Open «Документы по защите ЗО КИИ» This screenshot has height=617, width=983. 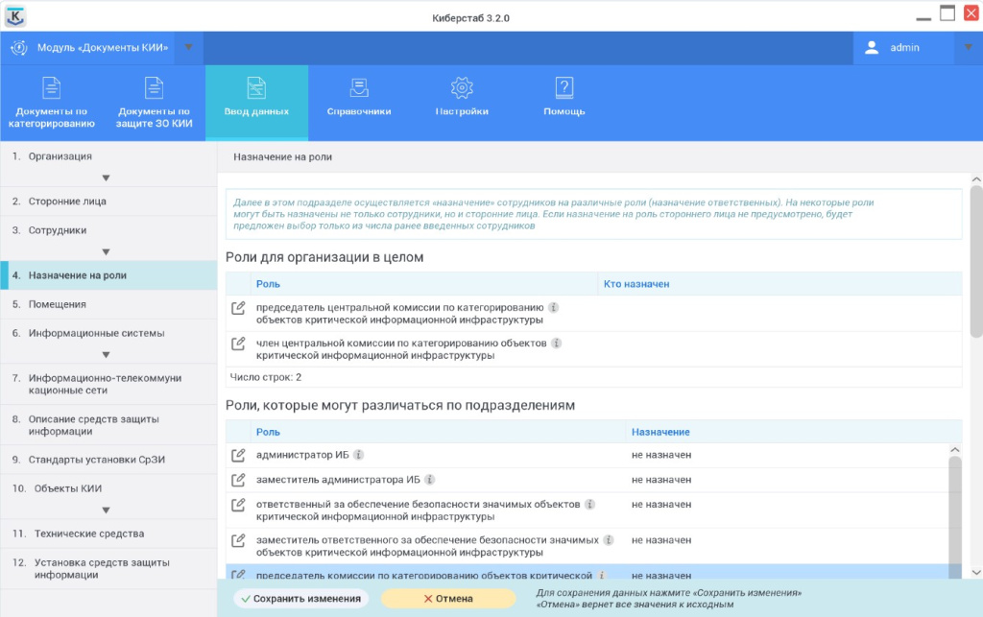[154, 103]
